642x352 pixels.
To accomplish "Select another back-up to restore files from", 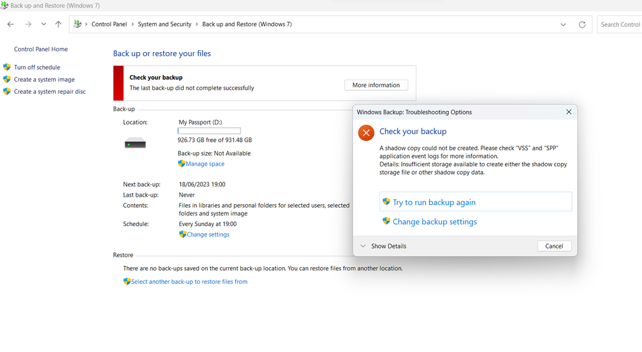I will click(x=189, y=281).
